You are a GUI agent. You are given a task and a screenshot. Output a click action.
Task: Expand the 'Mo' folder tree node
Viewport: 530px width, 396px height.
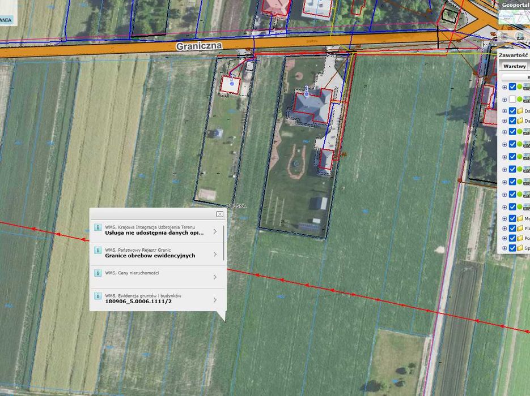click(504, 218)
